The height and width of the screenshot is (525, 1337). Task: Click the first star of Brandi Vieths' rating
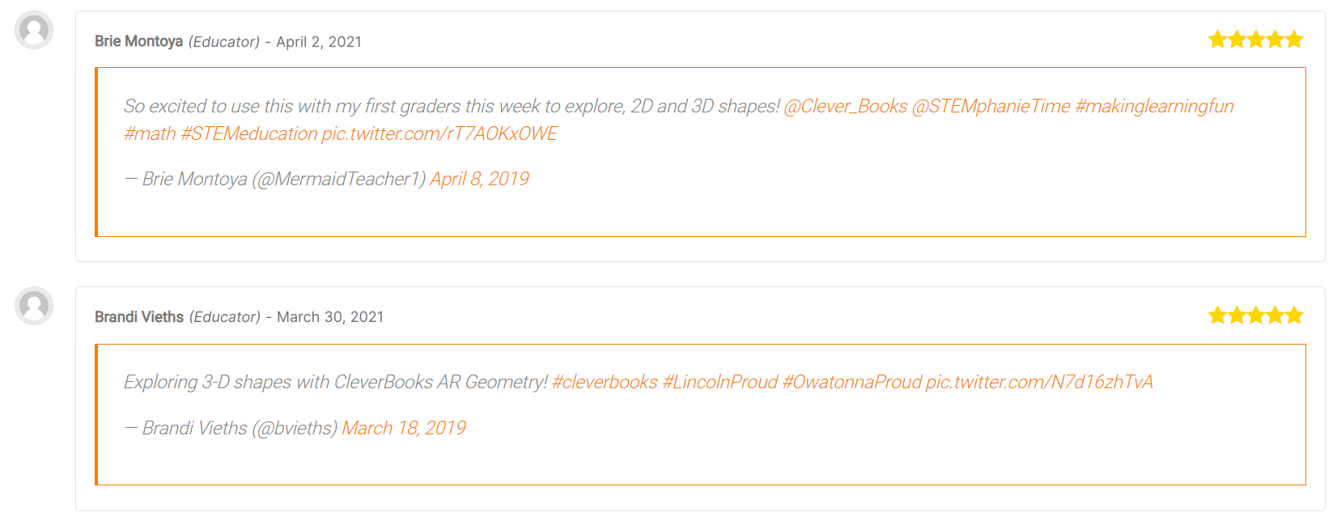(x=1217, y=315)
